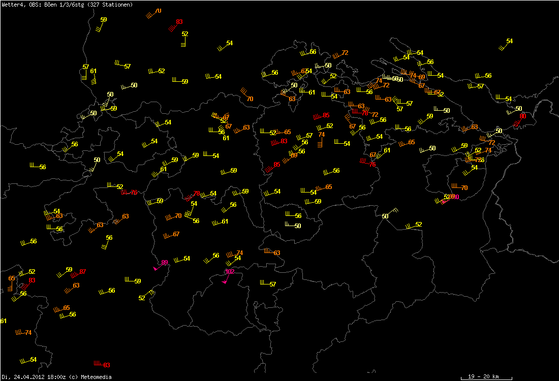Select the orange 70 station cut off at top
The height and width of the screenshot is (381, 559).
[158, 11]
